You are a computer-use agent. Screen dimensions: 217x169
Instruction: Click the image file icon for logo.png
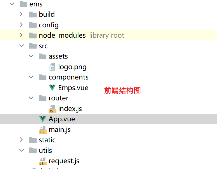tap(52, 67)
